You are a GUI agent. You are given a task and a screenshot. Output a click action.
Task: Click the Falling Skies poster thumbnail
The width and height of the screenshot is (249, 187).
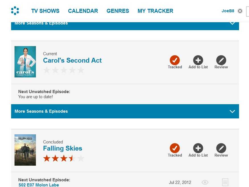(x=25, y=150)
